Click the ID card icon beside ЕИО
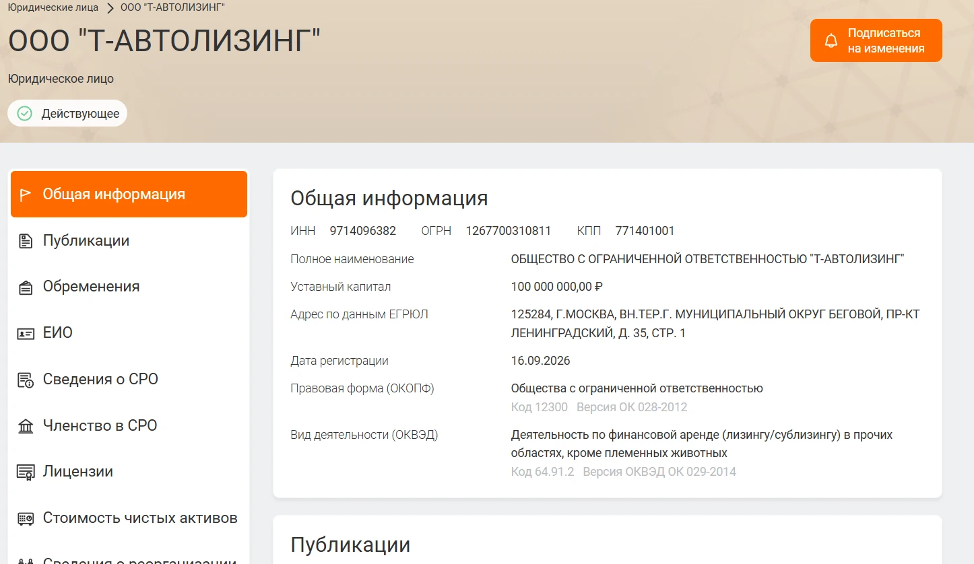 tap(25, 333)
